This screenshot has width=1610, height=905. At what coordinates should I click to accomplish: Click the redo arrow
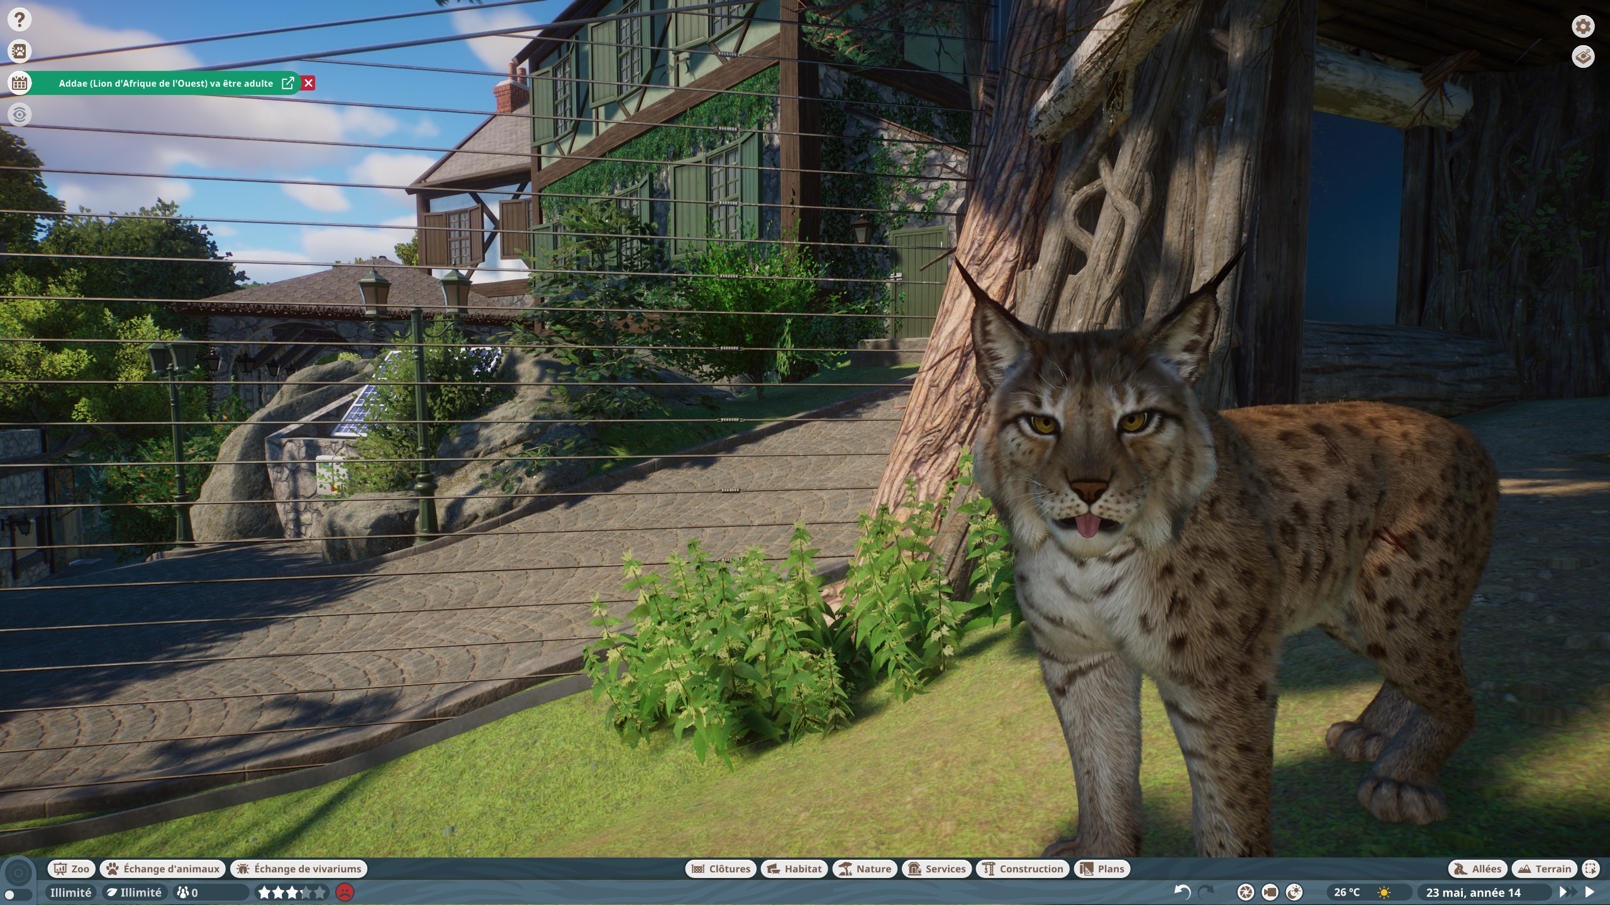(1206, 892)
